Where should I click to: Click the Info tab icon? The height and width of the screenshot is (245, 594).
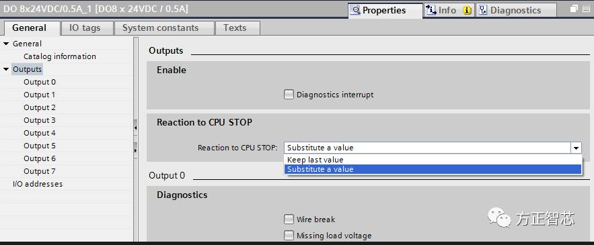pos(431,10)
